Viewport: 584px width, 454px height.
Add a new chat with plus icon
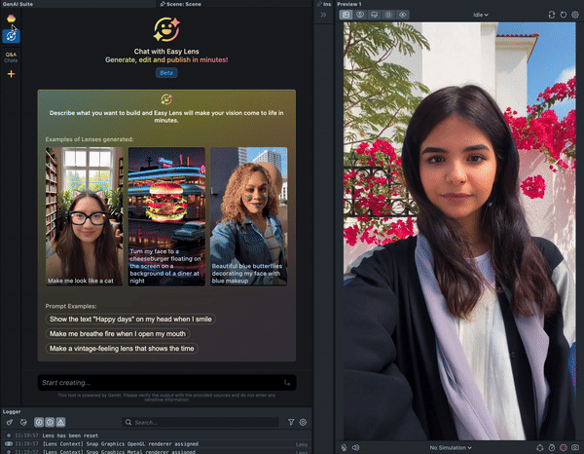pyautogui.click(x=12, y=74)
